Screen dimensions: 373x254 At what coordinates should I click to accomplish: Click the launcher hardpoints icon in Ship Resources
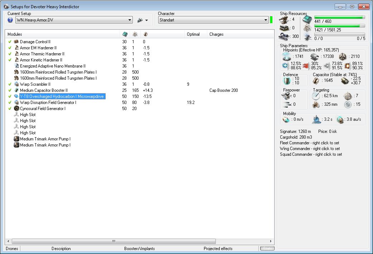tap(284, 28)
